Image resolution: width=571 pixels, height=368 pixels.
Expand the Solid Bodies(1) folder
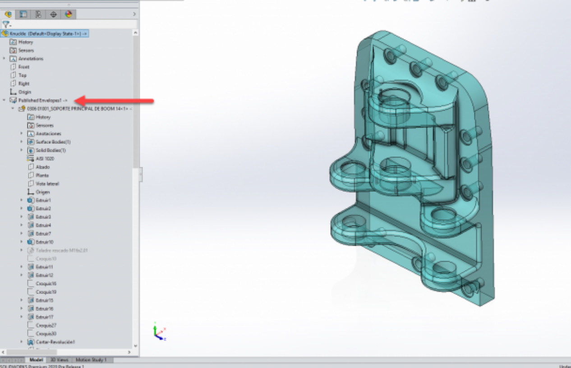[22, 150]
